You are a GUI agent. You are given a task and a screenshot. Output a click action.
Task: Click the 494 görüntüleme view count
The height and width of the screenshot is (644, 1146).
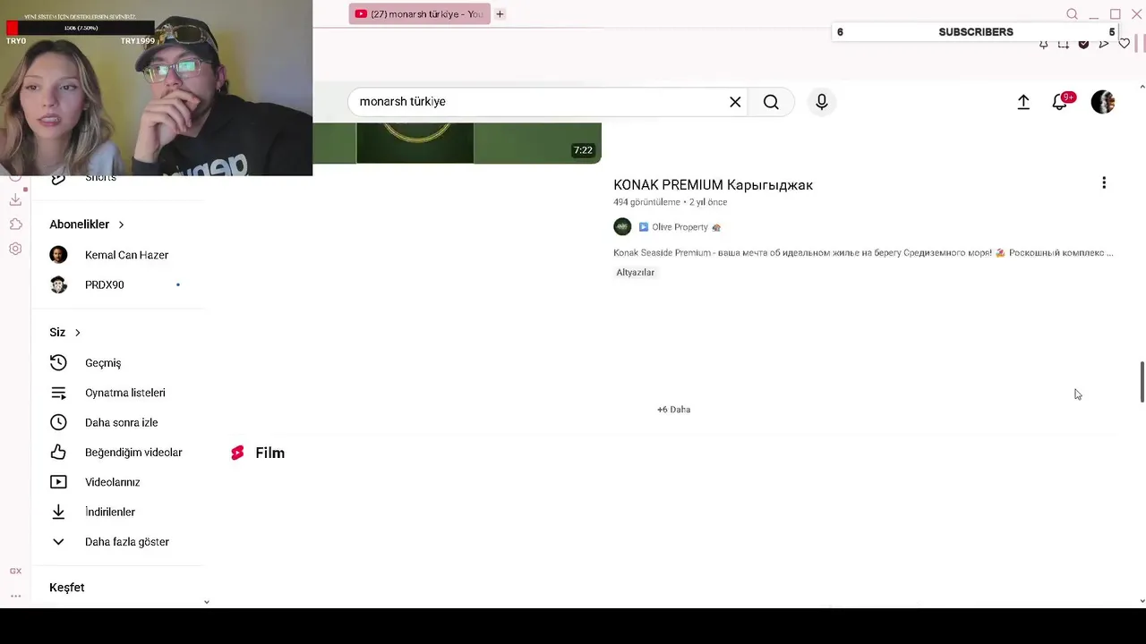pos(646,202)
